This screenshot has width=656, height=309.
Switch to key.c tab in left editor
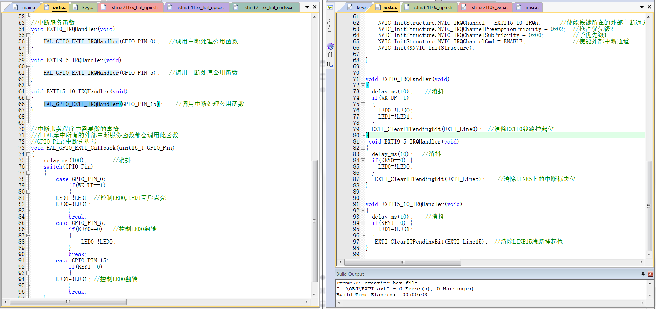84,7
